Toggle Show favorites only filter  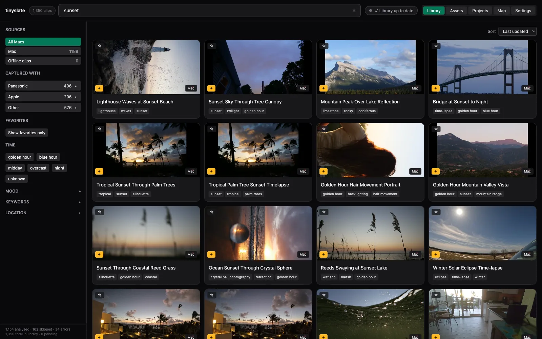27,133
